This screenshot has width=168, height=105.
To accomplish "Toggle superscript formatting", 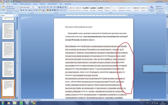I will coord(34,10).
